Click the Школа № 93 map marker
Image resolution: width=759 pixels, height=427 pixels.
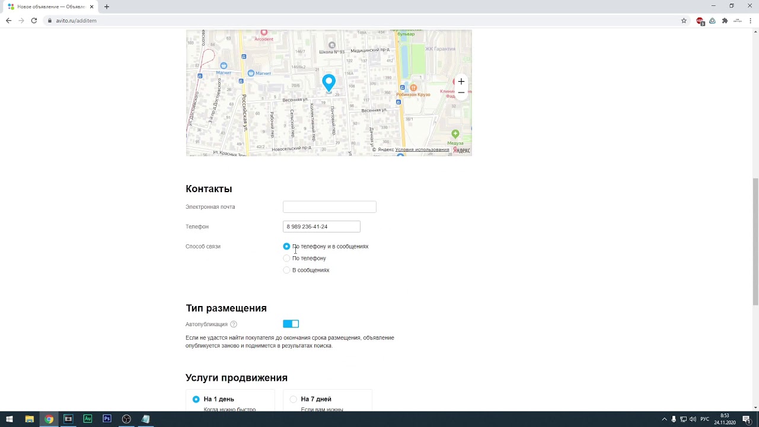[332, 45]
